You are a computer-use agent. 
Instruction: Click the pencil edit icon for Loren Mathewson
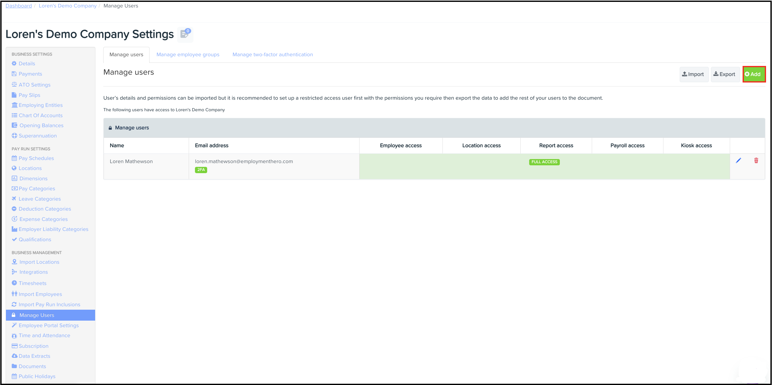click(x=738, y=161)
